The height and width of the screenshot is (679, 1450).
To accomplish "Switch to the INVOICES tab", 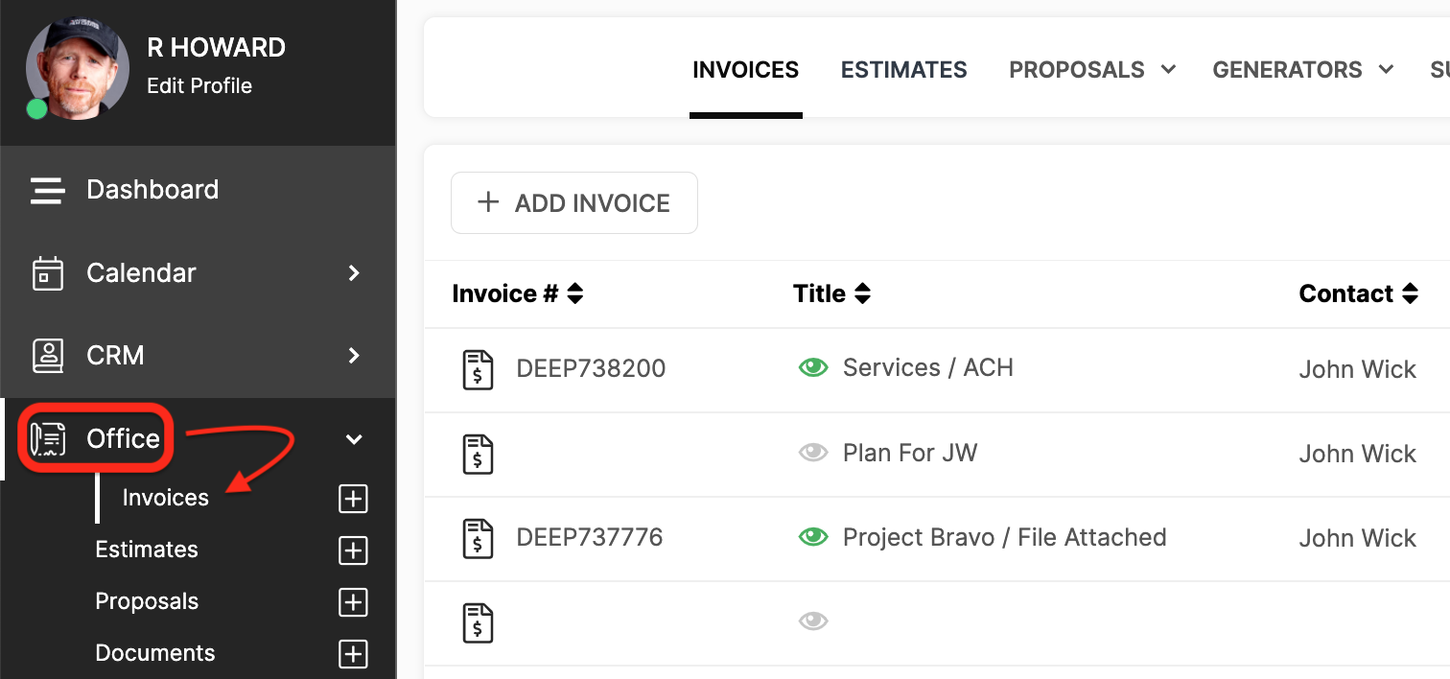I will click(x=745, y=70).
